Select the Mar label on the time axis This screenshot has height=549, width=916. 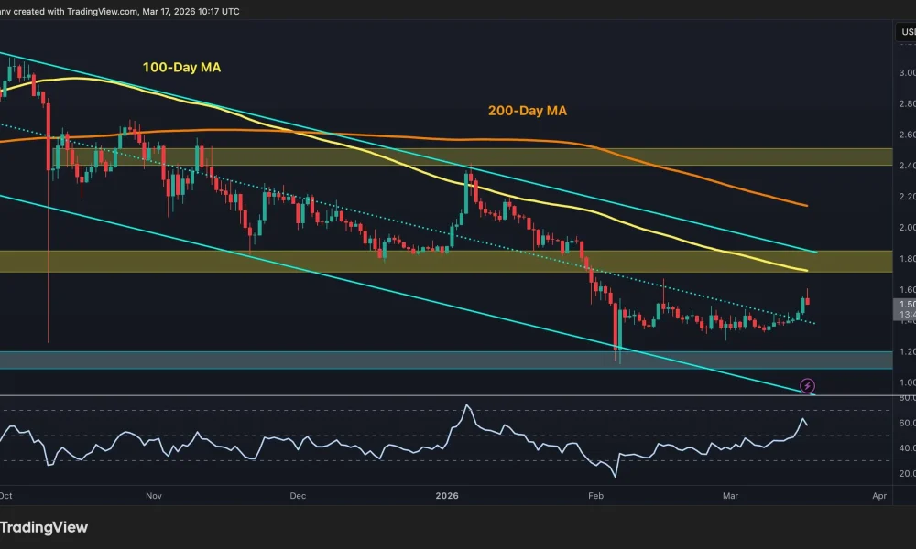[730, 496]
